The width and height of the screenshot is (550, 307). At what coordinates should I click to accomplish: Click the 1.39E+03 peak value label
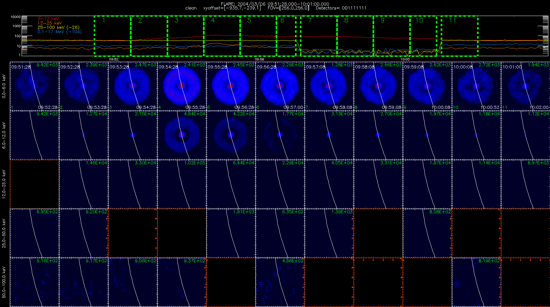[342, 212]
